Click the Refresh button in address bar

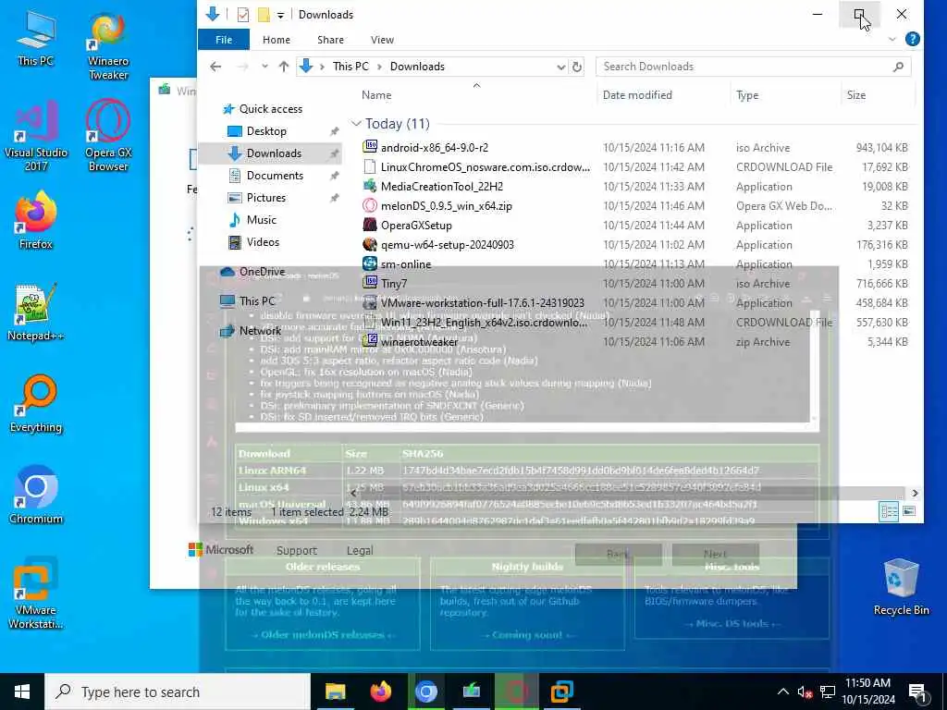(577, 67)
